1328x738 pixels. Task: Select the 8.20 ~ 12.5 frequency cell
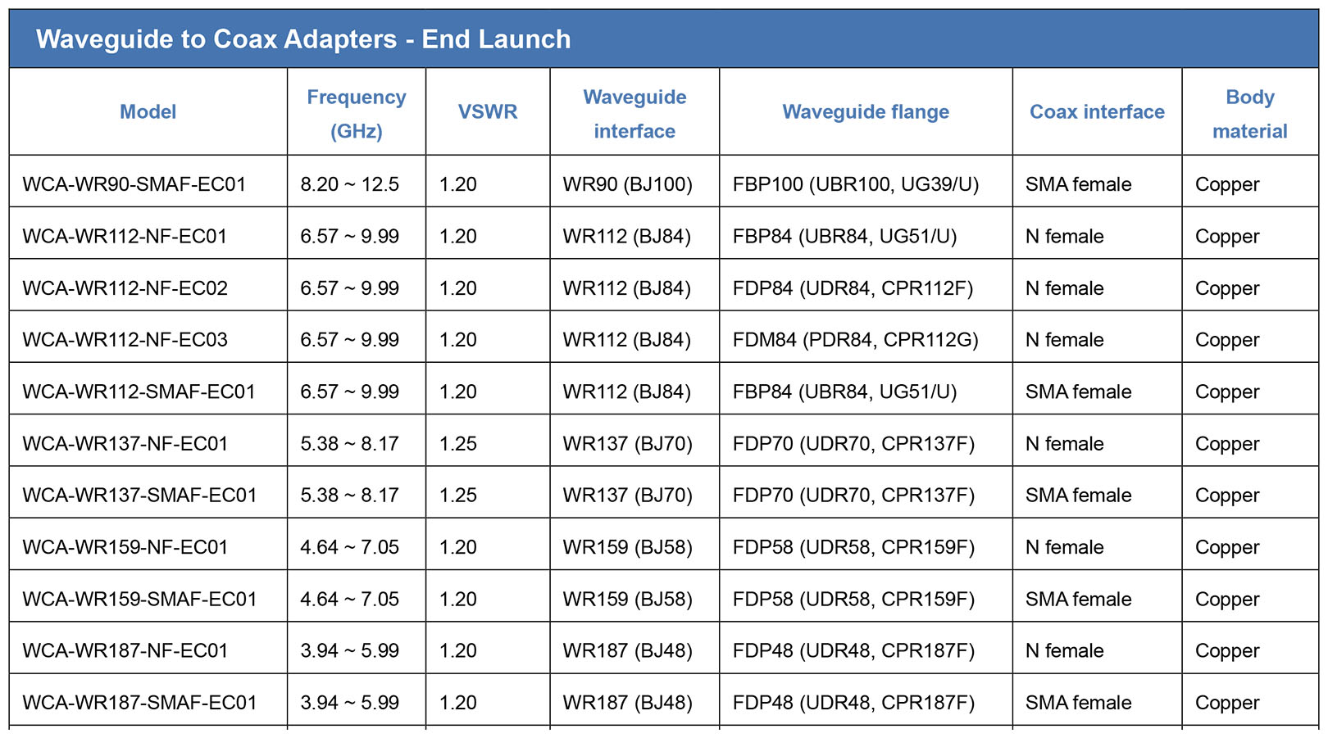coord(350,184)
